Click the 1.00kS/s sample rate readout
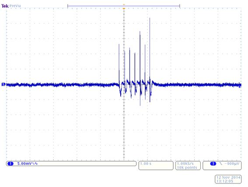The image size is (248, 187). [x=185, y=163]
